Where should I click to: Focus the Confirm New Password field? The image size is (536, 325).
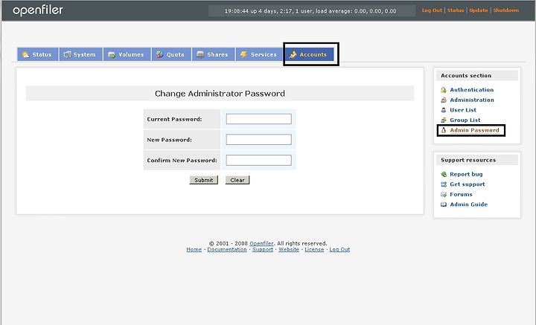[x=259, y=160]
